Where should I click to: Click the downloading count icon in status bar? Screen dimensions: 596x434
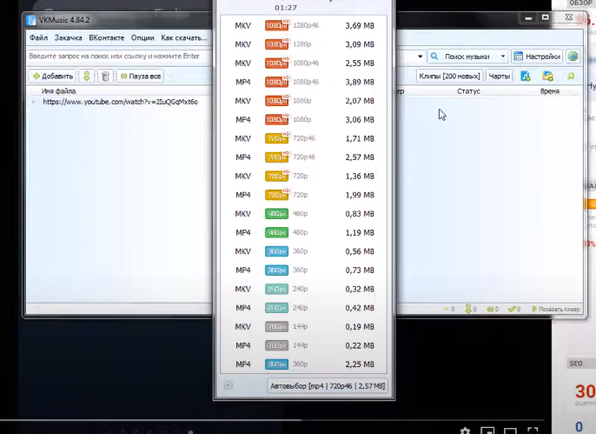(x=468, y=309)
